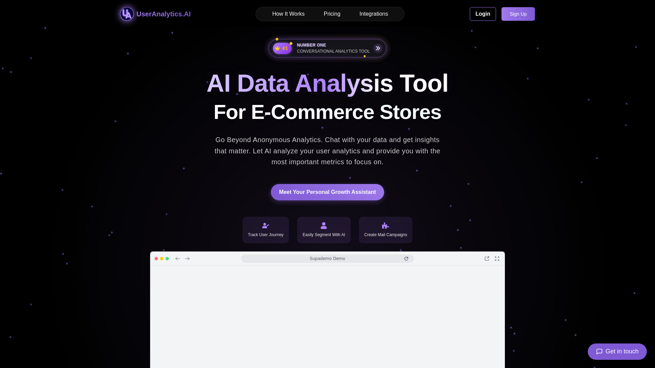Click the Sign Up button

tap(518, 14)
